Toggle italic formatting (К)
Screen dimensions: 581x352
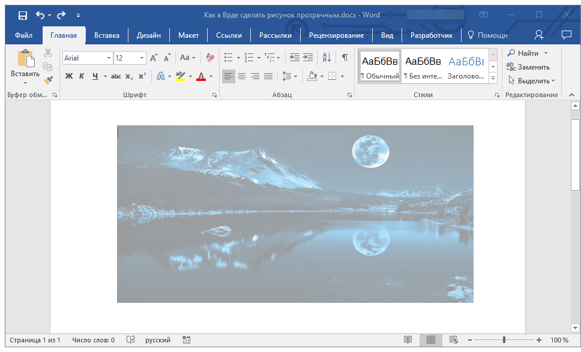click(82, 76)
